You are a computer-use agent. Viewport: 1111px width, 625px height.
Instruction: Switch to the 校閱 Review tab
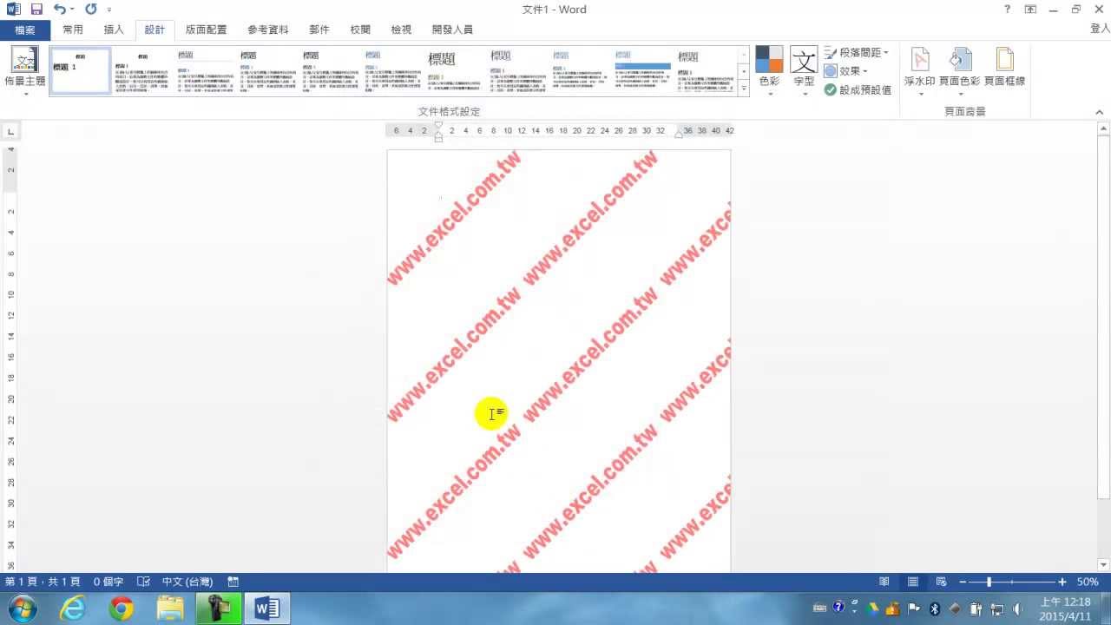click(360, 30)
